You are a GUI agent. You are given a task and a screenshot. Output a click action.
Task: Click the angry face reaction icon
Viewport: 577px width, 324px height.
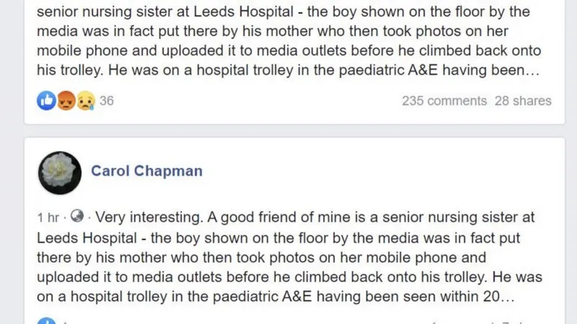(x=66, y=101)
